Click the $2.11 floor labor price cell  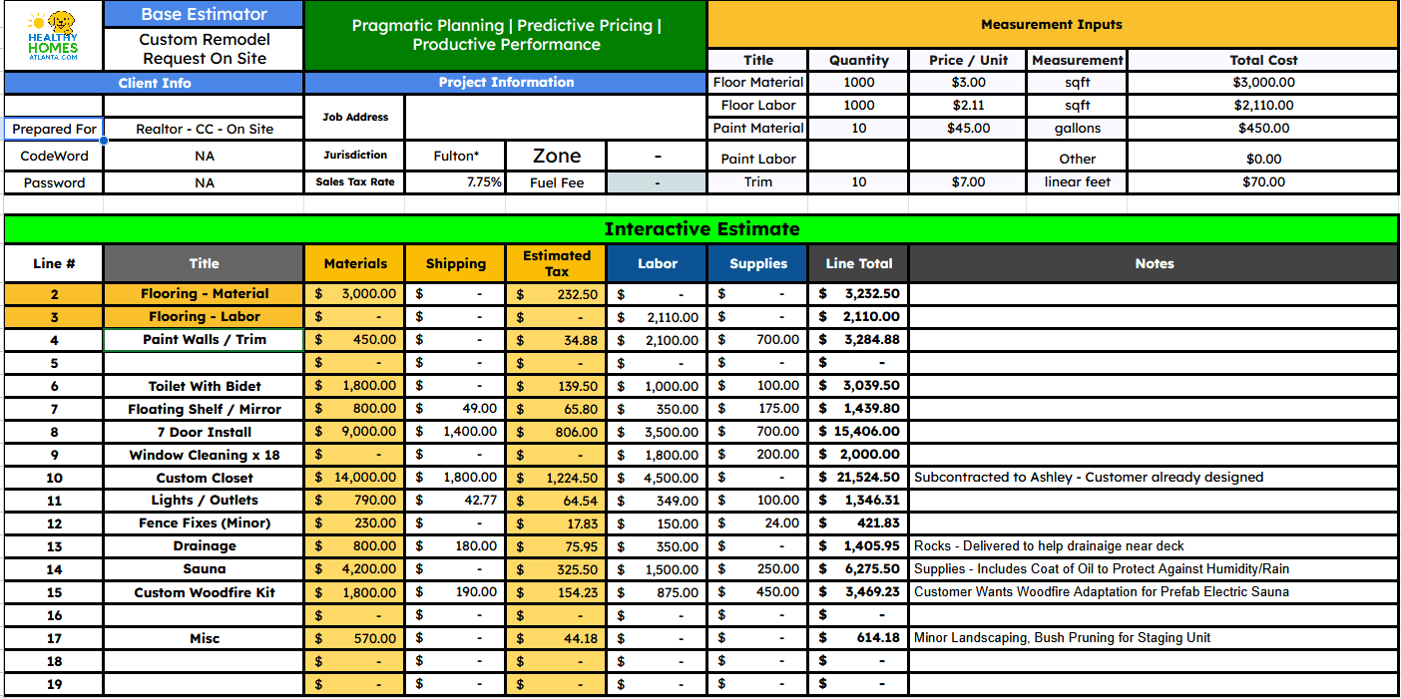coord(968,105)
